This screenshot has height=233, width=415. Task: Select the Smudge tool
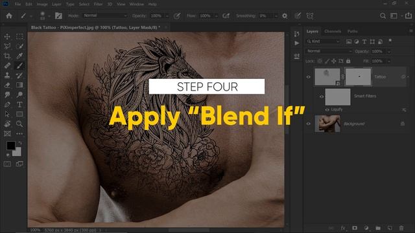[x=7, y=94]
